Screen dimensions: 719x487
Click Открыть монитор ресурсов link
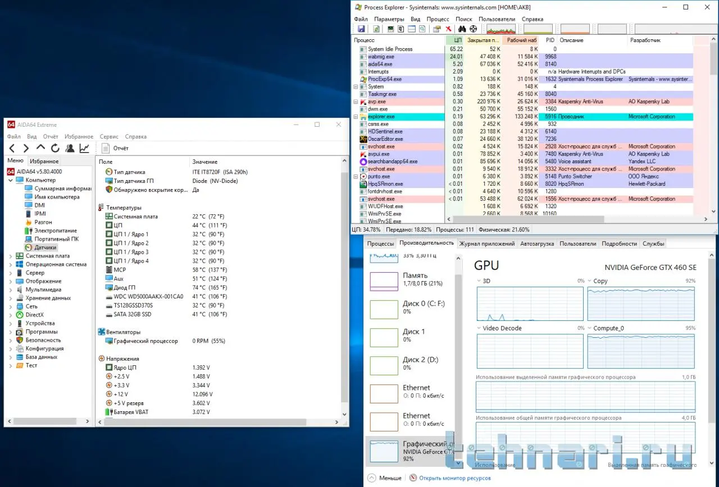[454, 478]
